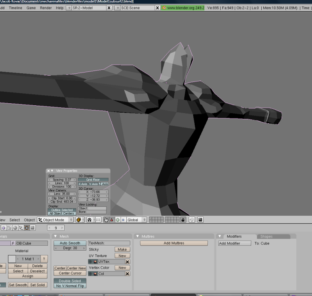Click the Set Smooth button
312x296 pixels.
[17, 285]
